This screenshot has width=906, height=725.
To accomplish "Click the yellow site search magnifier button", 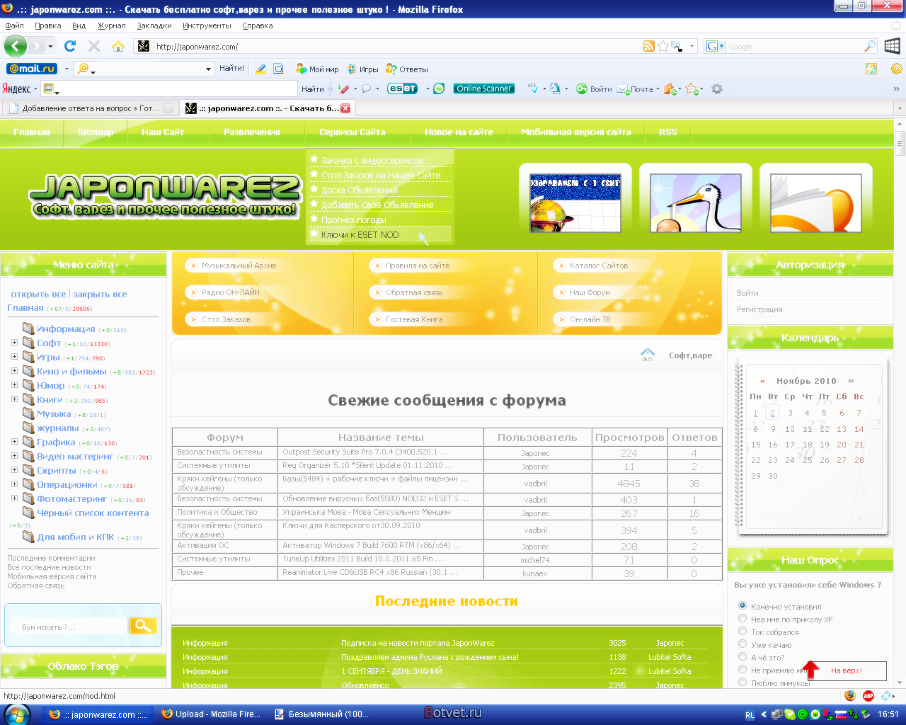I will tap(142, 626).
